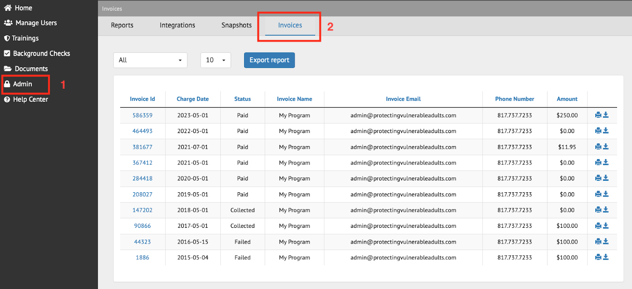
Task: Open invoice ID 147202 link
Action: point(143,210)
